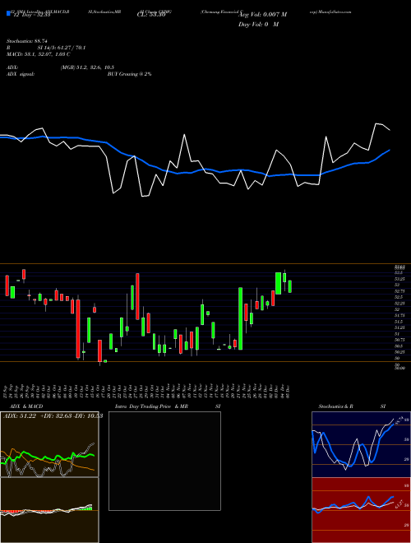Screen dimensions: 411x543
Task: Click the last green candlestick at chart's right end
Action: 289,286
